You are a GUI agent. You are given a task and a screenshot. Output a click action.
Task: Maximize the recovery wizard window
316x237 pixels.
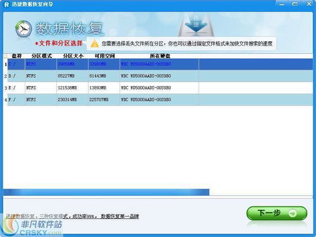pyautogui.click(x=295, y=4)
